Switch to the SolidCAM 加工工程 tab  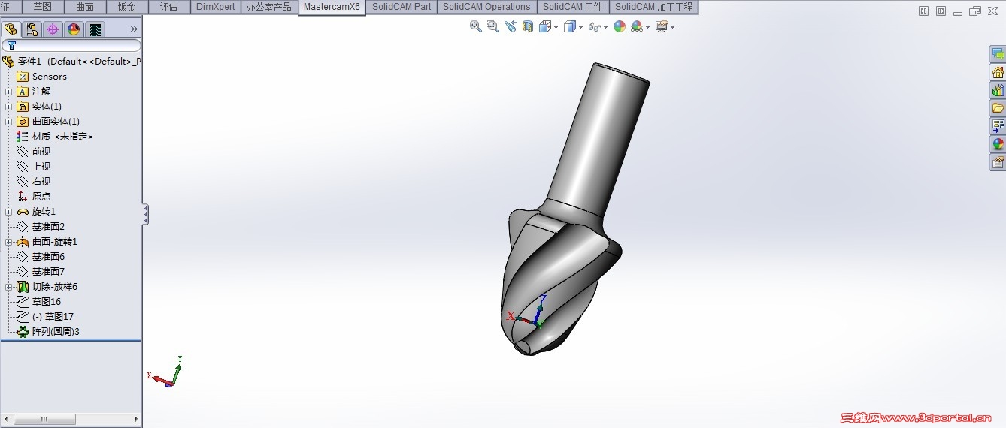click(x=653, y=7)
